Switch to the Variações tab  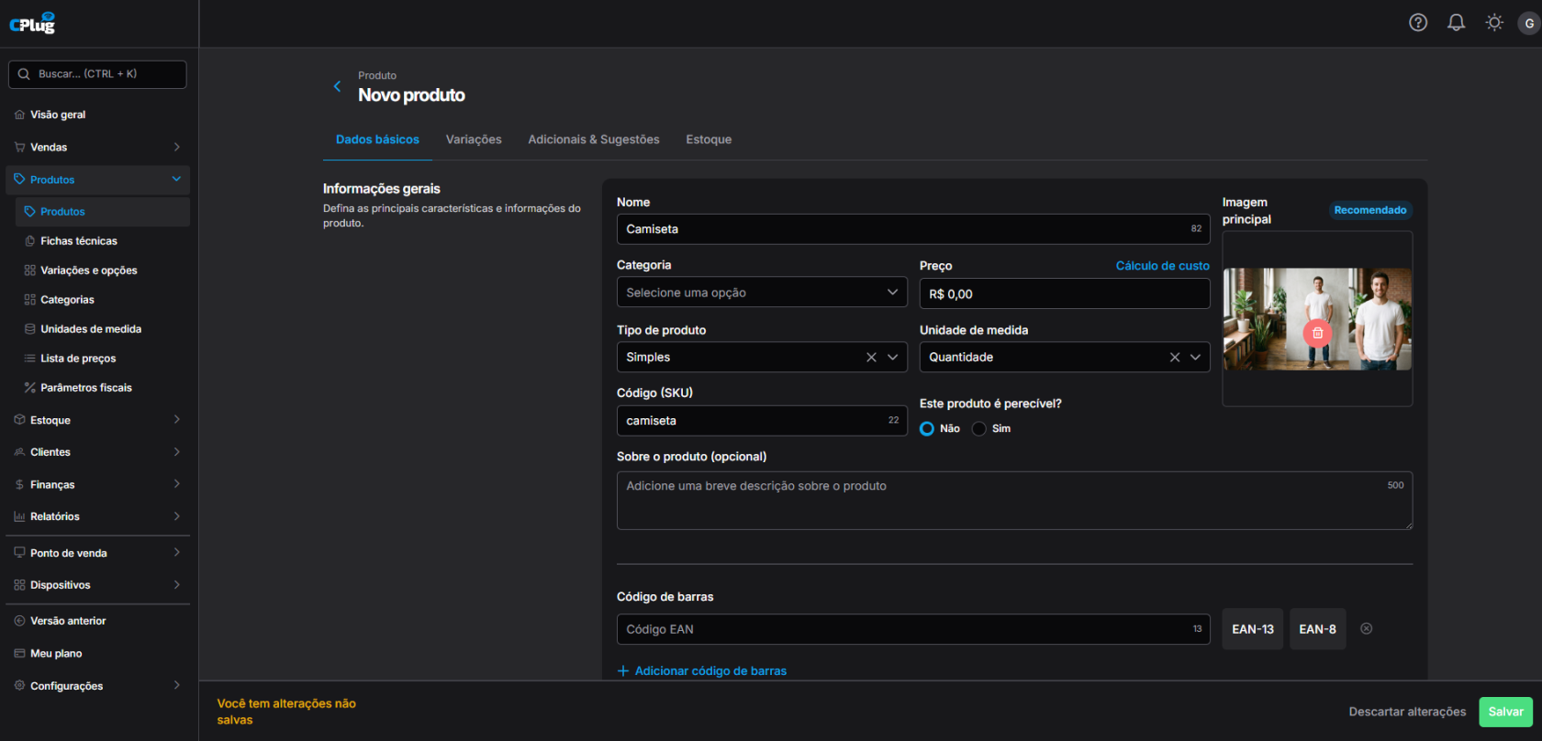(474, 139)
